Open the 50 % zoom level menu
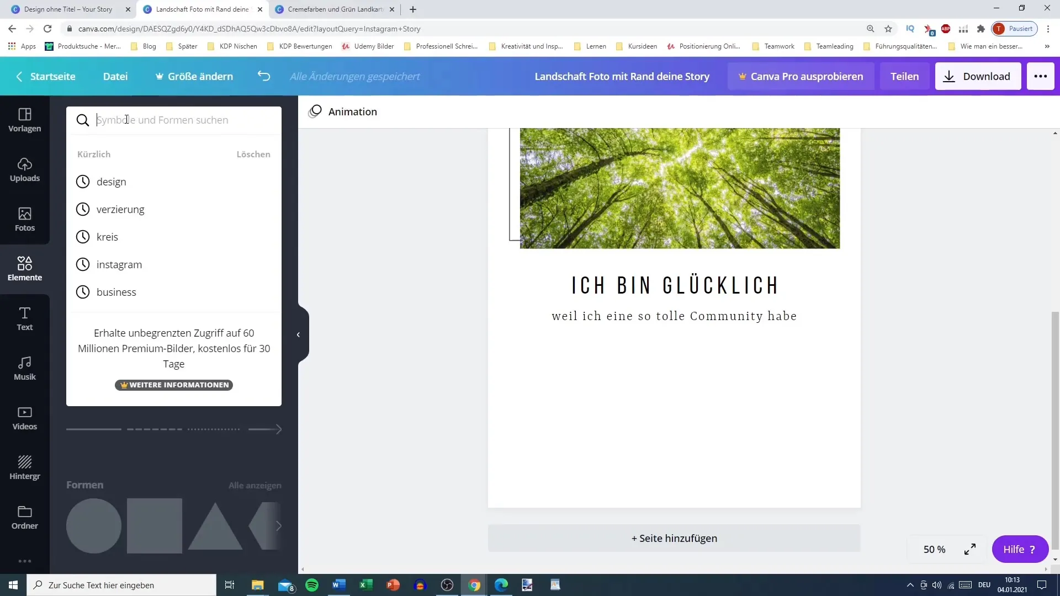 pos(934,549)
